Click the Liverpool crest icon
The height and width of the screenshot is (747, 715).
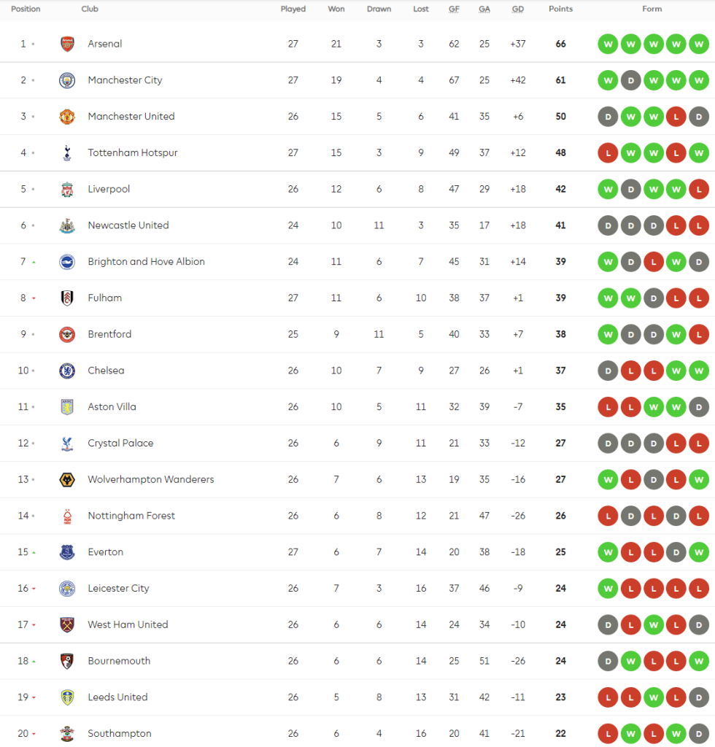(67, 189)
